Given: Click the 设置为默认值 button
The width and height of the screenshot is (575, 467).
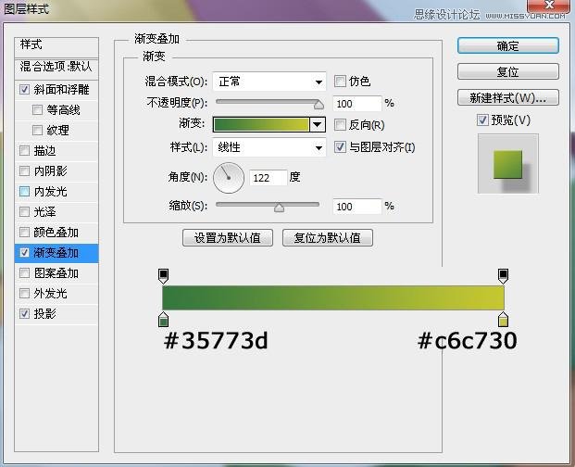Looking at the screenshot, I should click(228, 238).
